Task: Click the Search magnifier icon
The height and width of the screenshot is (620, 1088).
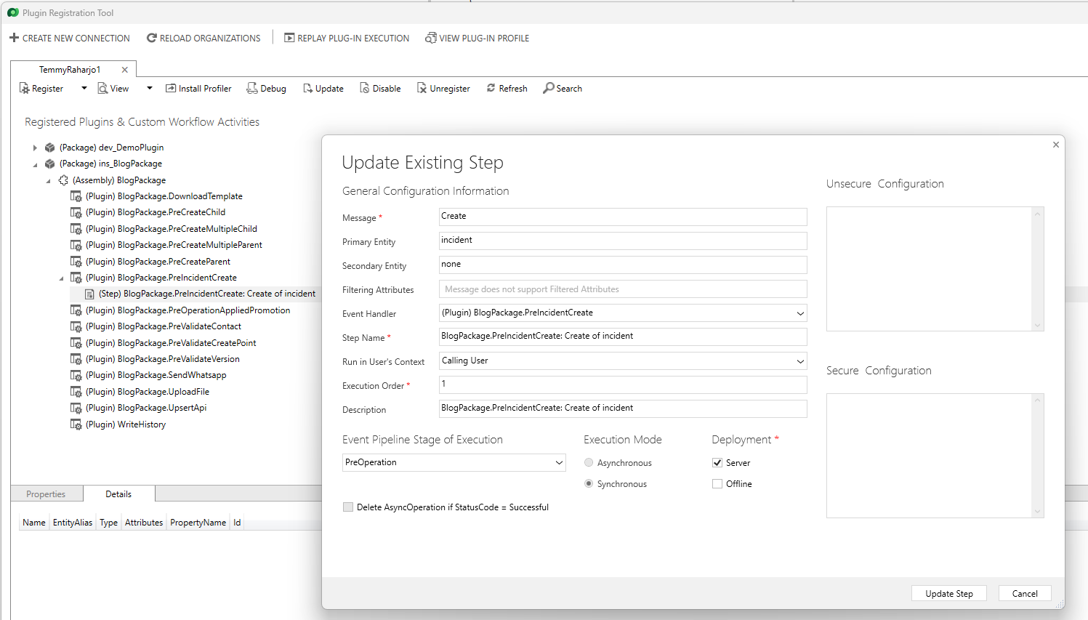Action: [x=548, y=88]
